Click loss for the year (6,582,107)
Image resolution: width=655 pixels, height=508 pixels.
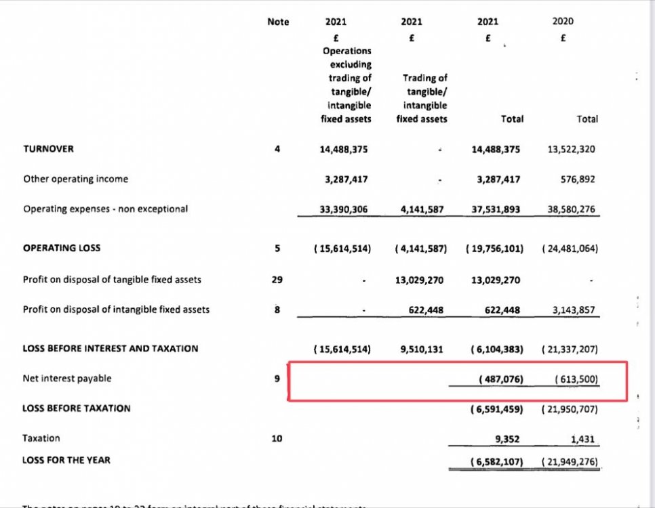click(x=497, y=461)
